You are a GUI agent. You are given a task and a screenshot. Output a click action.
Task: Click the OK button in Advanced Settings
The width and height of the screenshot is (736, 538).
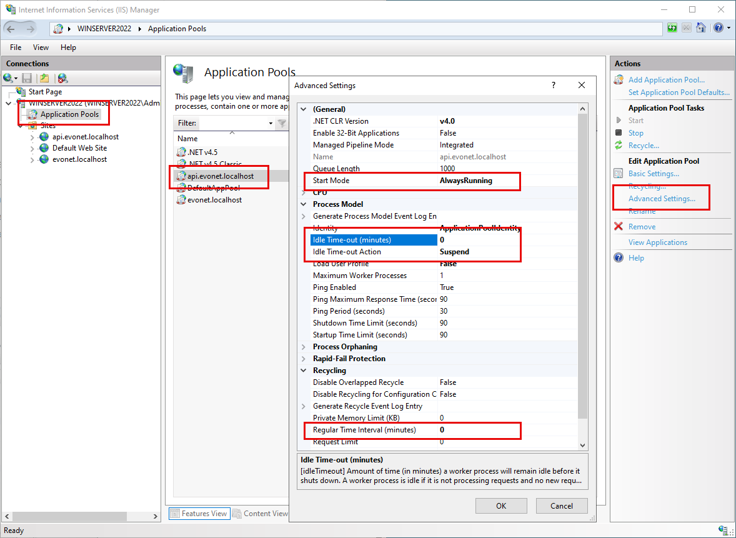tap(501, 506)
